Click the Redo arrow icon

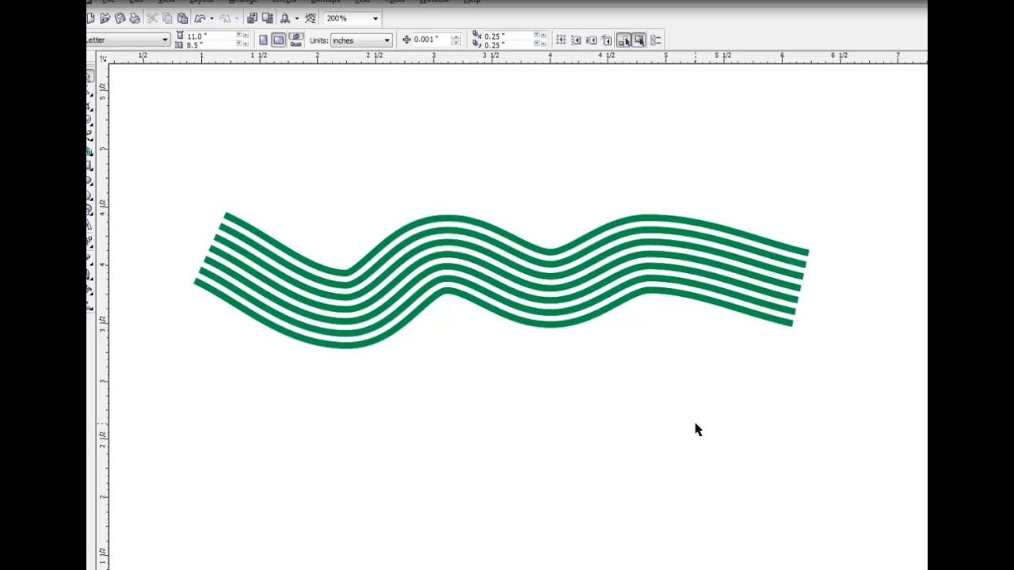[x=225, y=18]
